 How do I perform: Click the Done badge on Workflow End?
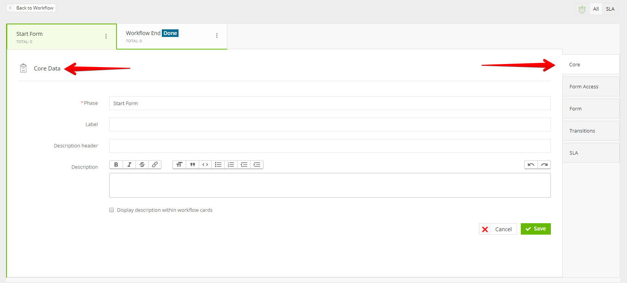point(170,33)
